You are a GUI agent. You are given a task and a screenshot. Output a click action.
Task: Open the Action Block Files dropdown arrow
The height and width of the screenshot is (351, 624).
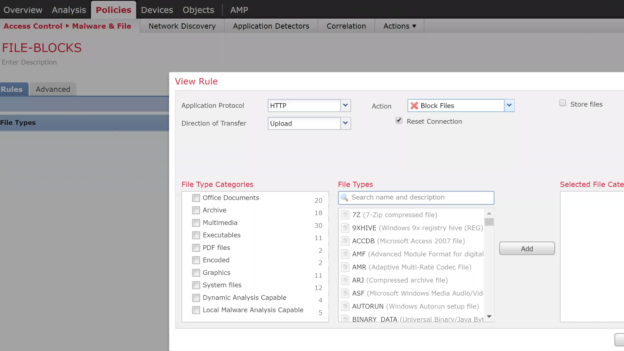pos(509,105)
